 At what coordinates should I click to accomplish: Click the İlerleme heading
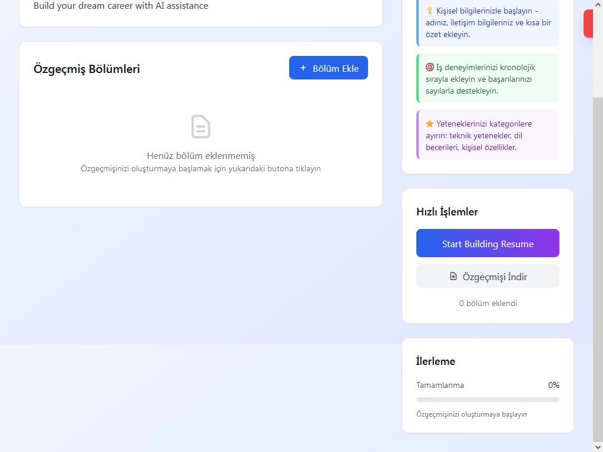click(436, 361)
